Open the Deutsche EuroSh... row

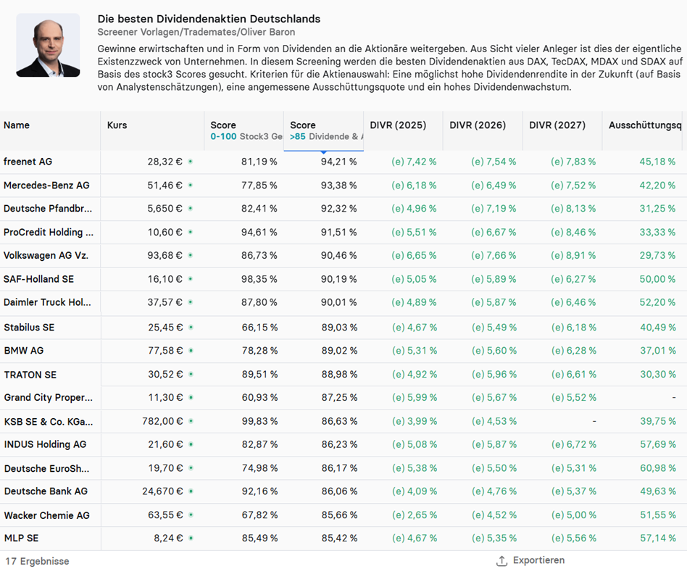[343, 468]
